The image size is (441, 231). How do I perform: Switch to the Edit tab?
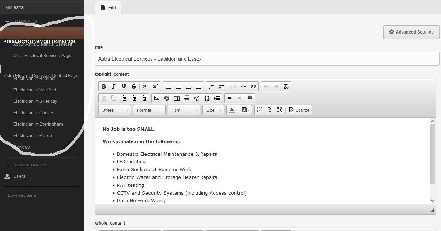tap(108, 7)
